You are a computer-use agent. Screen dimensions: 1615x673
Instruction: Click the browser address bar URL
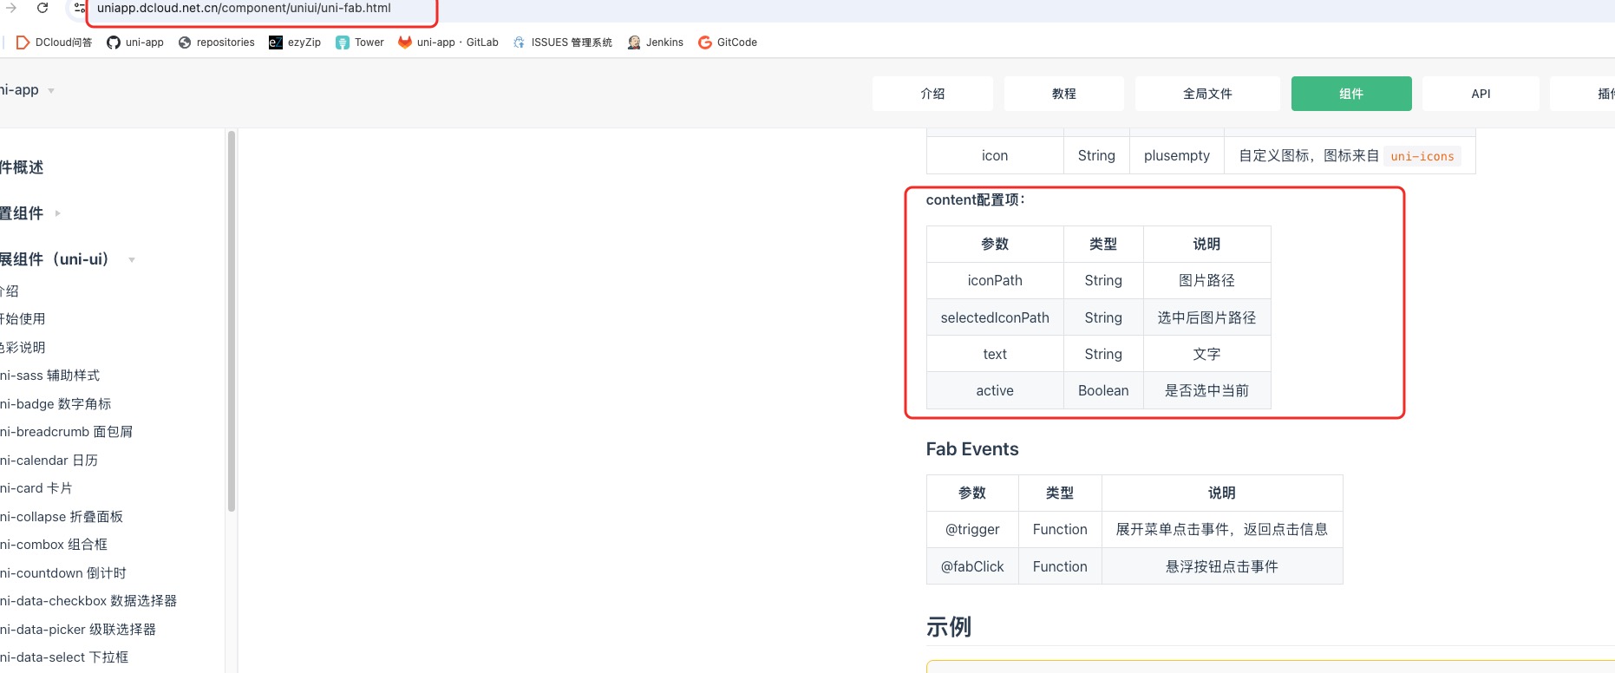pyautogui.click(x=244, y=9)
